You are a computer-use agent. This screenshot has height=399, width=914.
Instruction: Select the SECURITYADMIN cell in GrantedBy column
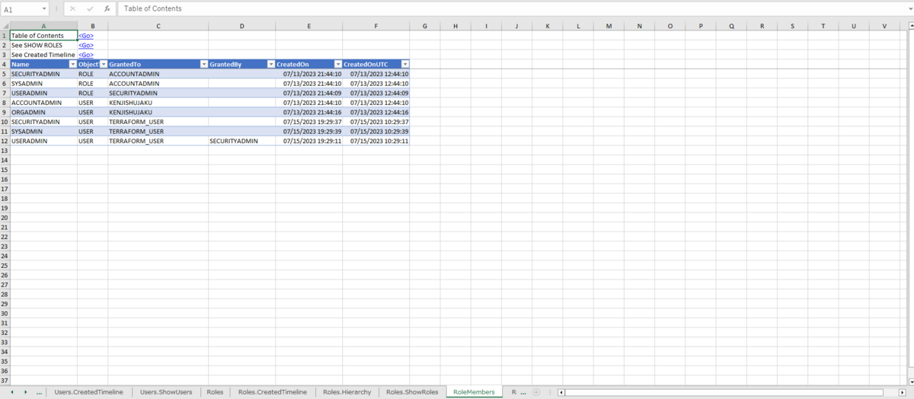(242, 141)
